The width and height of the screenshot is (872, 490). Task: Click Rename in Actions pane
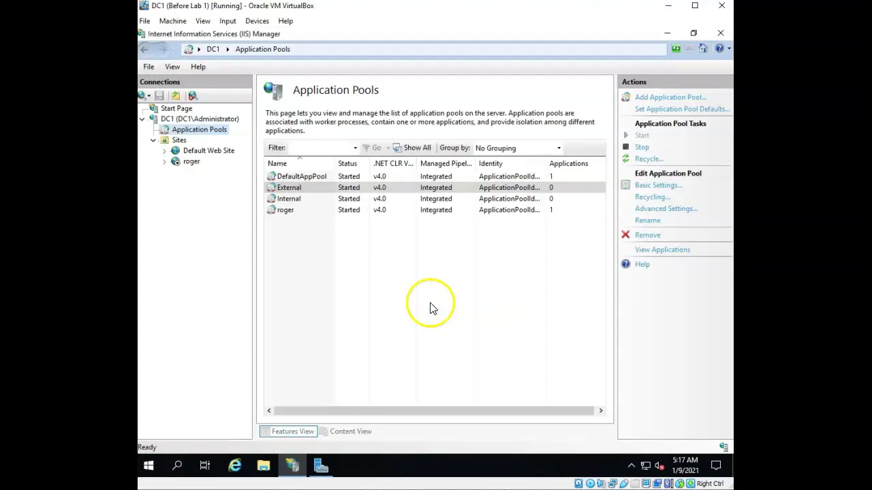647,220
